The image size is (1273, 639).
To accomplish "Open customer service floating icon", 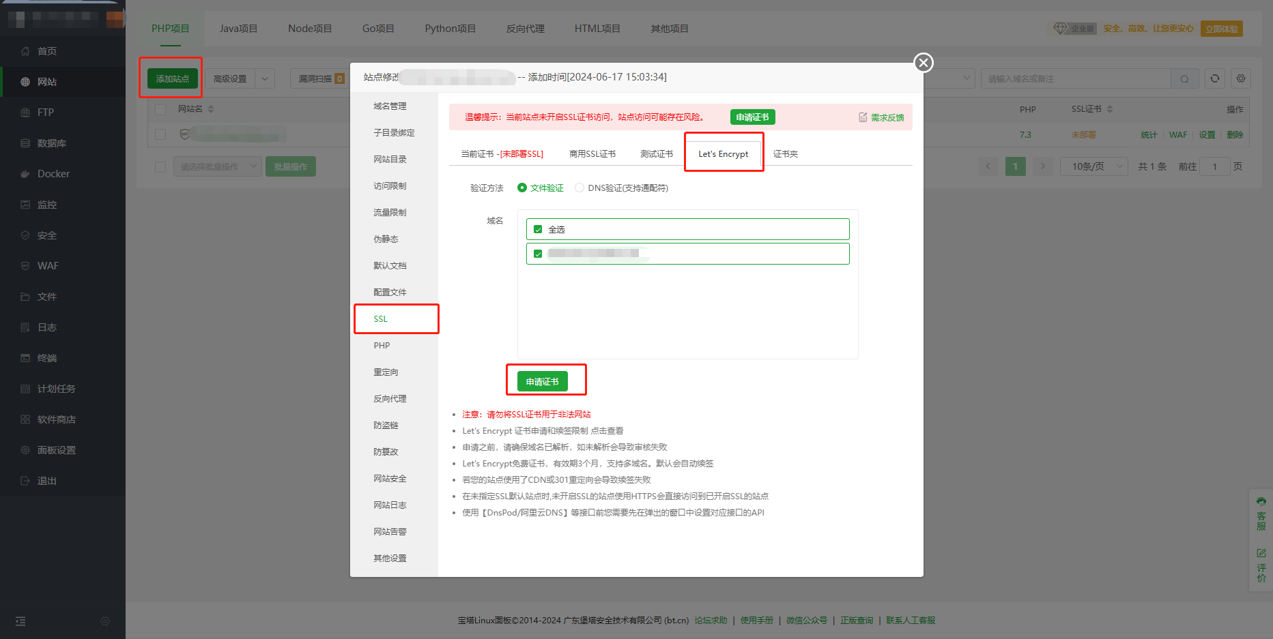I will 1261,513.
